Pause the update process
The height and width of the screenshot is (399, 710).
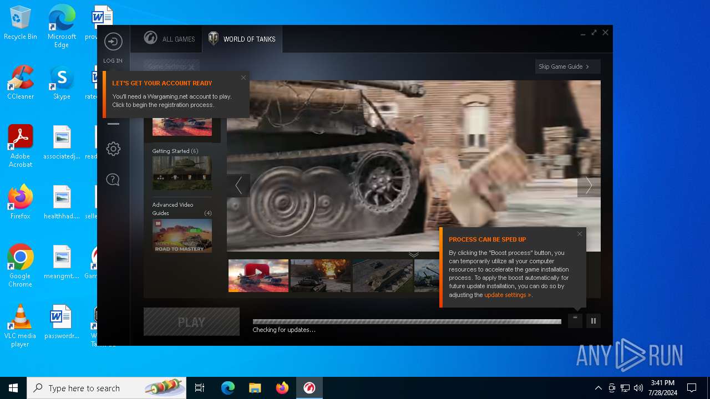pos(594,320)
